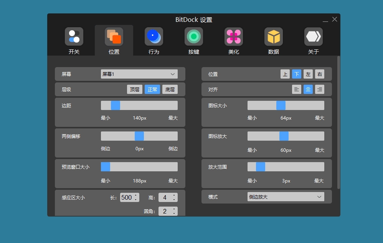Set dock position to 右 (right)
Screen dimensions: 383x243
[320, 74]
